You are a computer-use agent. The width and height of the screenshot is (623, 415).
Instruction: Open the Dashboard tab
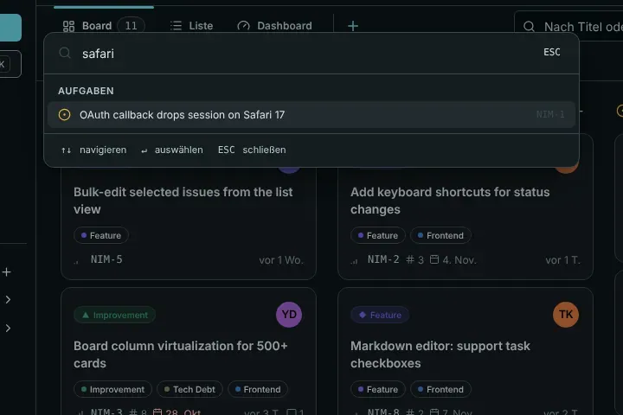[x=274, y=26]
